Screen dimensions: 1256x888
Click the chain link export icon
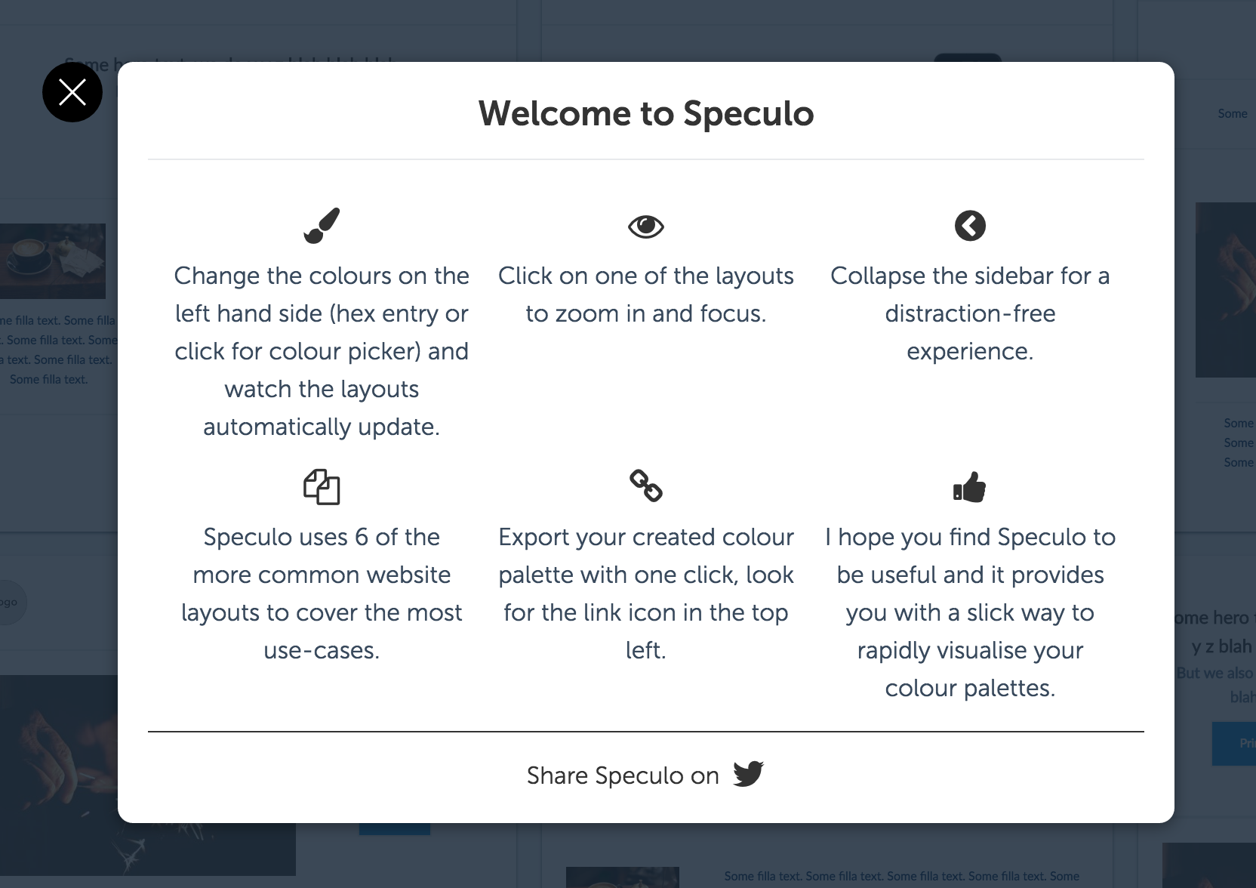(x=646, y=487)
